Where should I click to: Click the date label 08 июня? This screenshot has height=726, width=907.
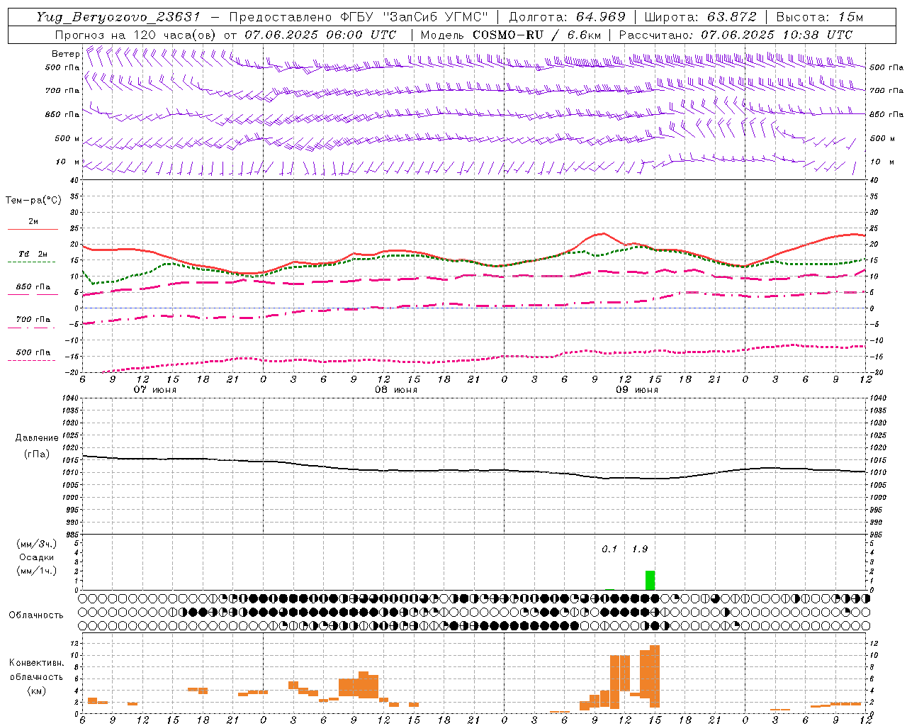(x=396, y=390)
